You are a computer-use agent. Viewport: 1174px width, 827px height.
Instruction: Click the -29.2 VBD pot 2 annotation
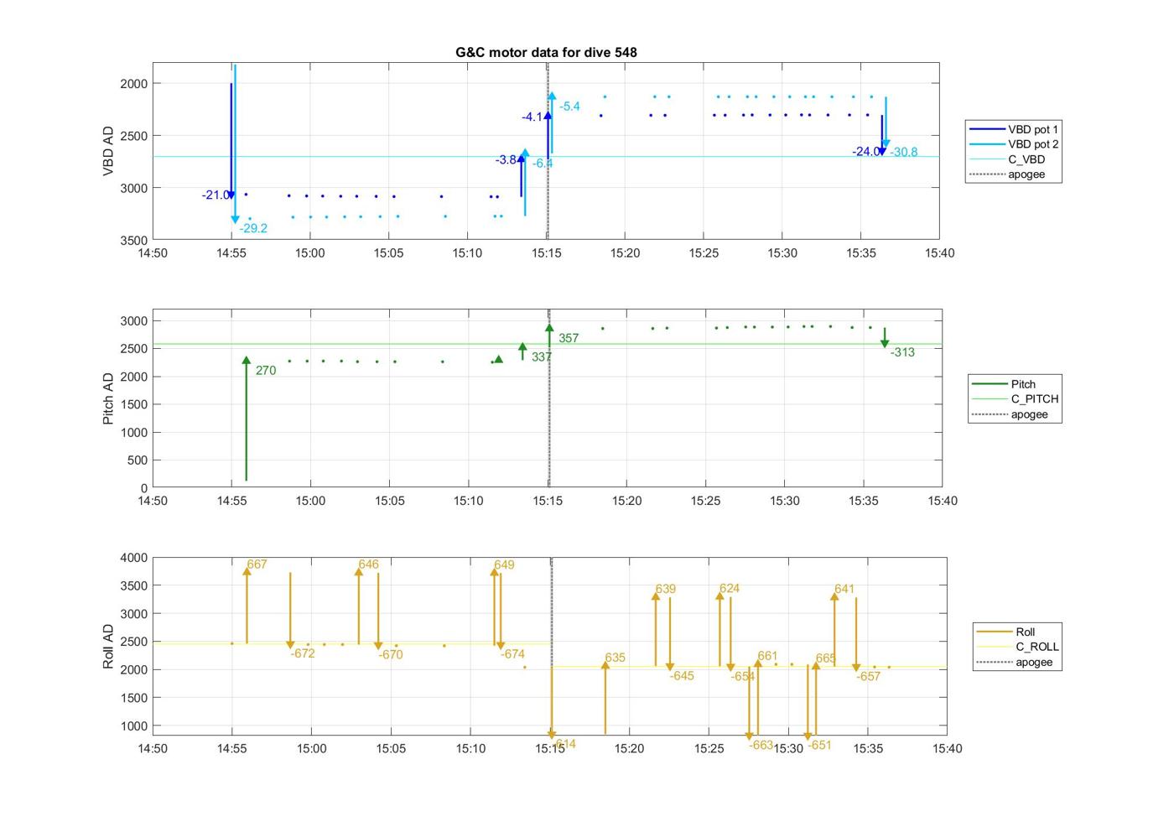[253, 228]
